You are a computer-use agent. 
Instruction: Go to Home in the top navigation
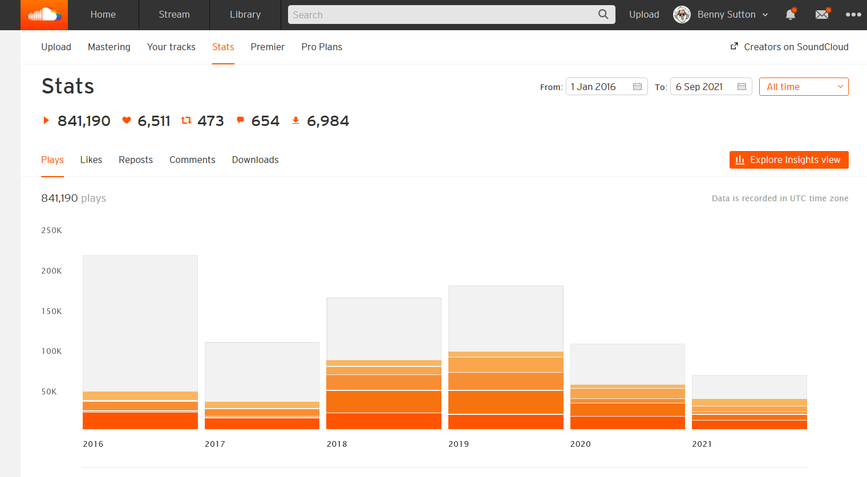103,15
